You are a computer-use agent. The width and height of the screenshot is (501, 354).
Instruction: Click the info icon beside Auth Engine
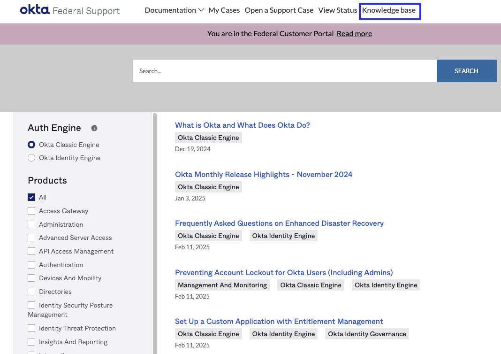pos(93,128)
